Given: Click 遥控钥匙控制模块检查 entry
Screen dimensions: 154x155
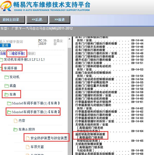Looking at the screenshot, I should pyautogui.click(x=90, y=134).
